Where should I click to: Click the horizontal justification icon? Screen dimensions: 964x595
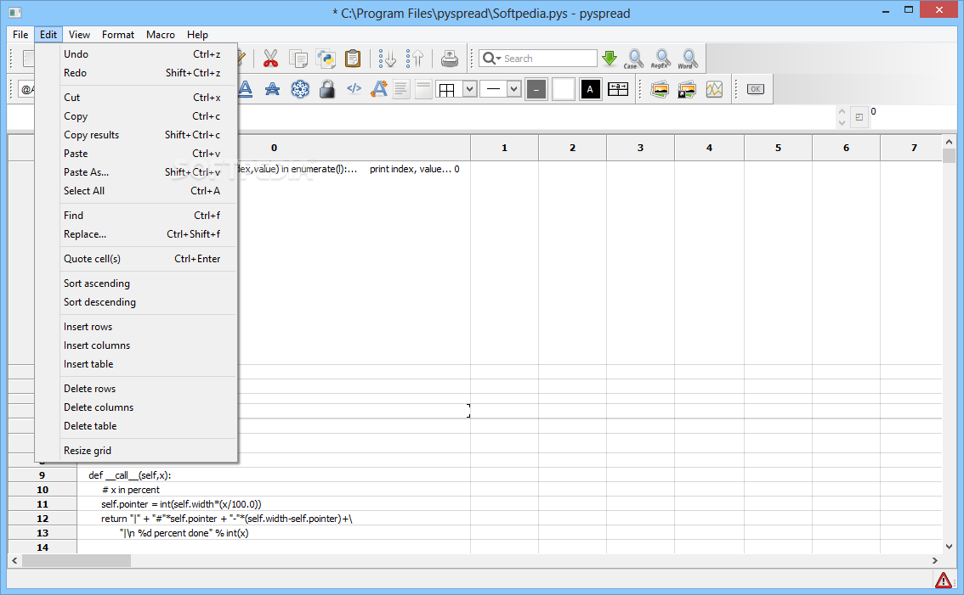tap(401, 89)
